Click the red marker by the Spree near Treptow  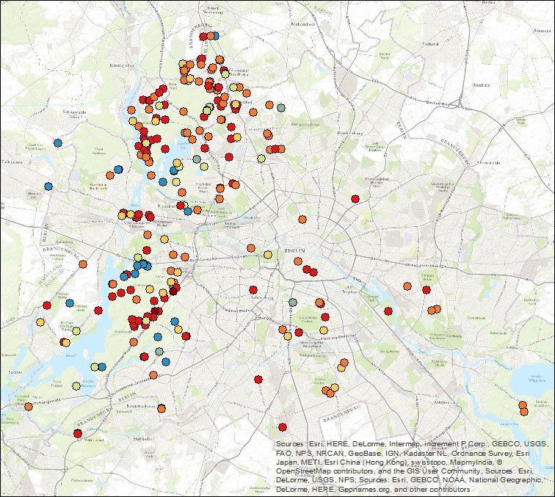388,311
